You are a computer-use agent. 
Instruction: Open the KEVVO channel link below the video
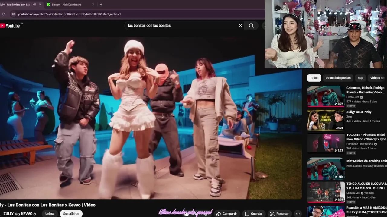(x=27, y=214)
